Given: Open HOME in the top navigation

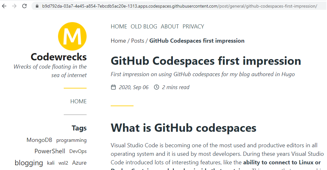Looking at the screenshot, I should point(119,27).
